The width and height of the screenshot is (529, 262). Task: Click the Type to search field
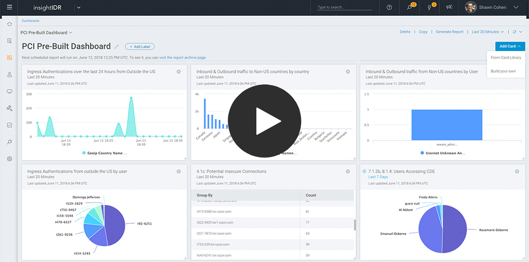344,7
